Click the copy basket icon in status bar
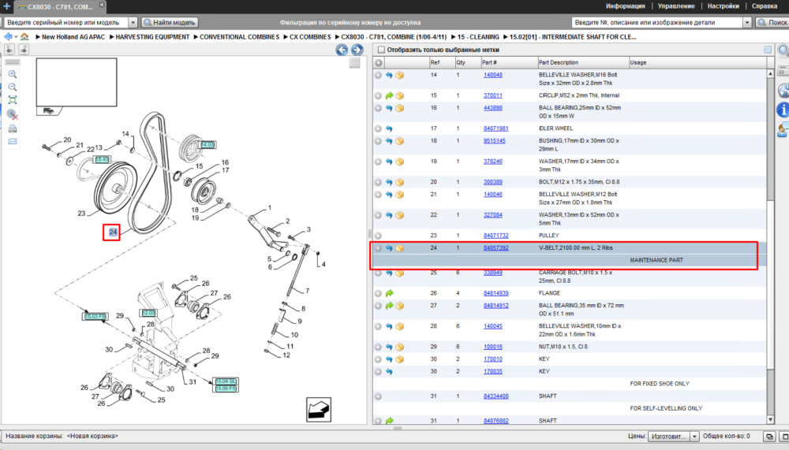789x450 pixels. [x=769, y=437]
